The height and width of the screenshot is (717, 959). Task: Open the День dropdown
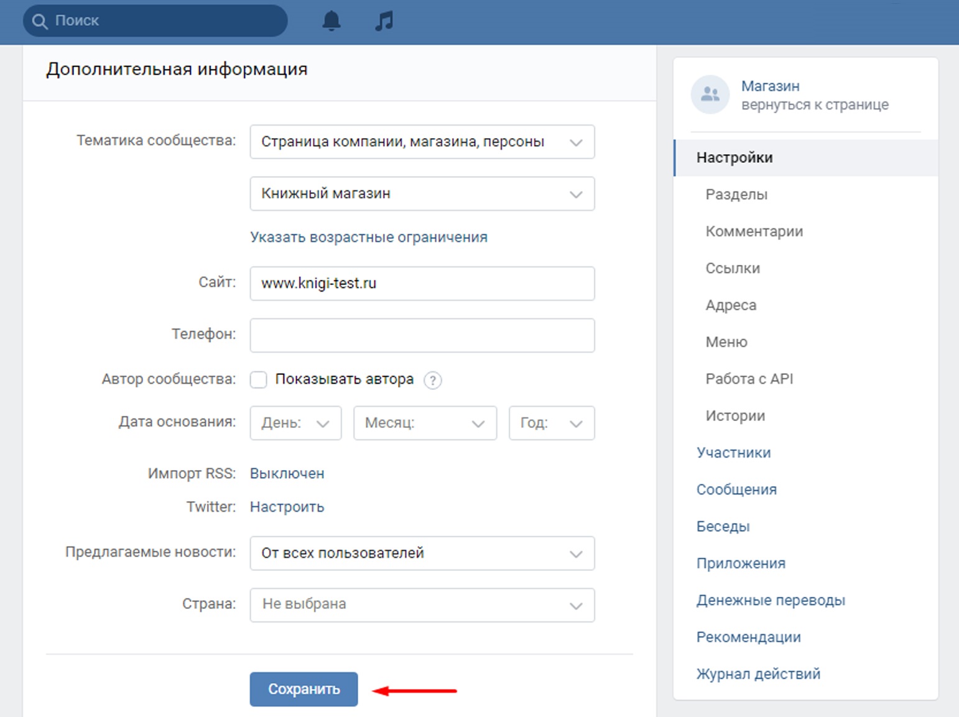click(295, 423)
